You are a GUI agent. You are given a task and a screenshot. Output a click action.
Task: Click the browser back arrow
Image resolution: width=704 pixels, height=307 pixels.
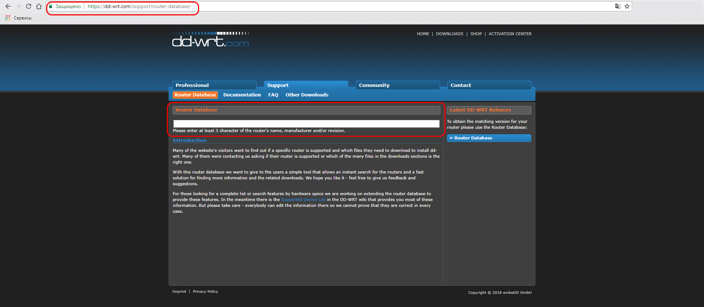(x=8, y=6)
